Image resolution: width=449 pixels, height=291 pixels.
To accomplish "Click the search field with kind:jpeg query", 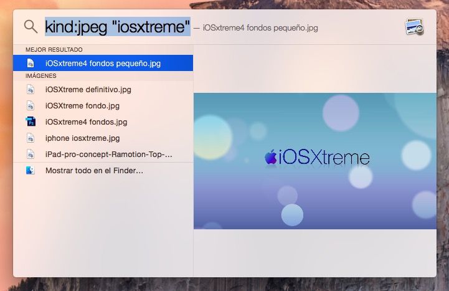I will pyautogui.click(x=118, y=27).
